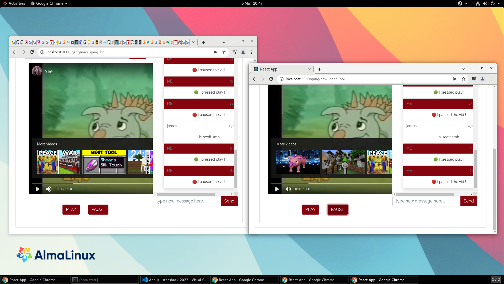The width and height of the screenshot is (504, 284).
Task: Open profile avatar icon in left Chrome window
Action: coord(243,52)
